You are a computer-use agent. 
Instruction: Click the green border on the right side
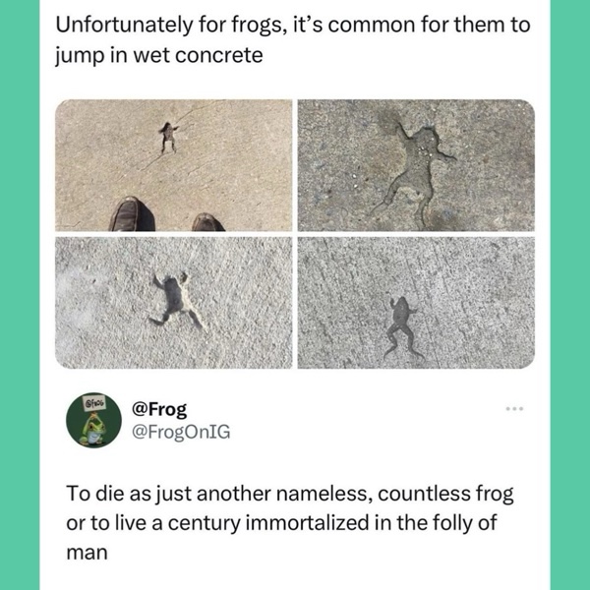coord(569,295)
